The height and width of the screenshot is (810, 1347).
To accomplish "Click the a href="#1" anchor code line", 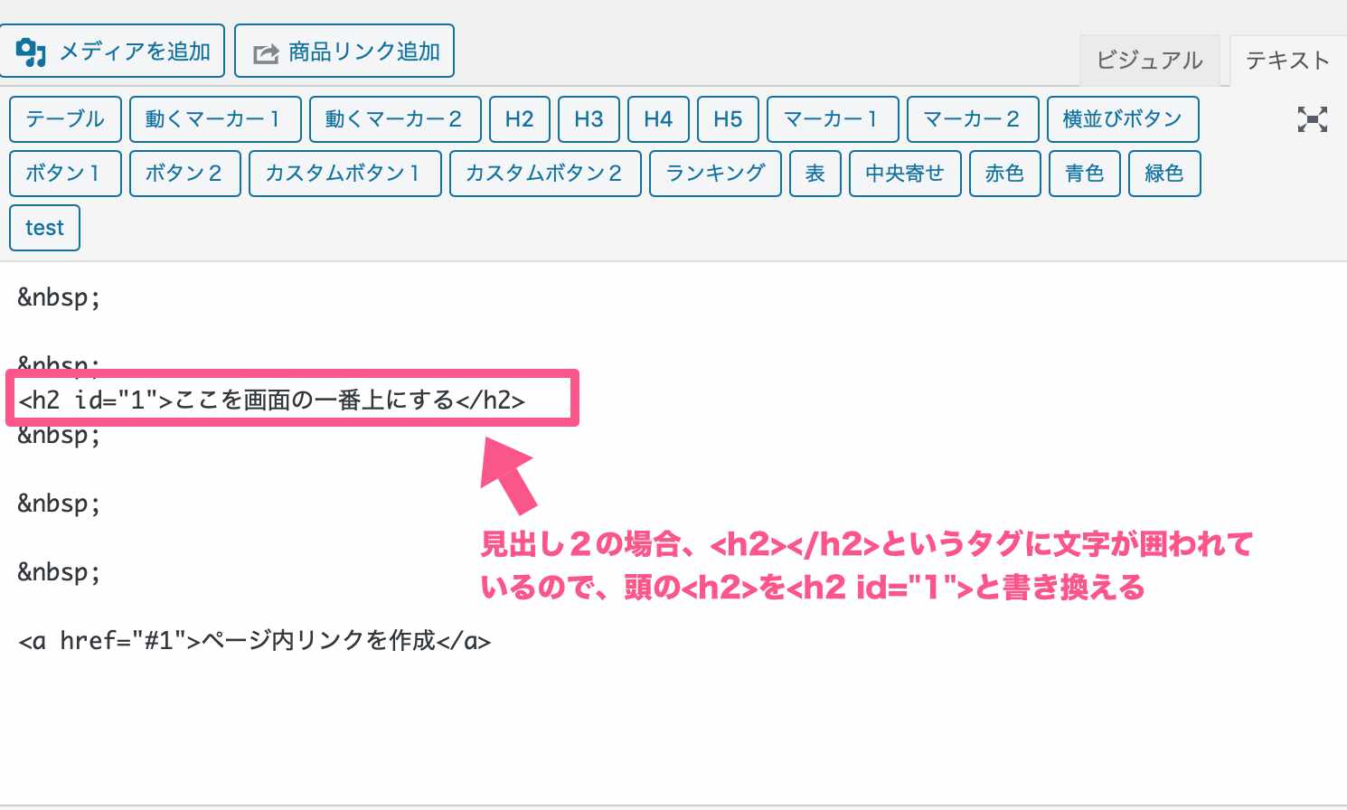I will [255, 641].
